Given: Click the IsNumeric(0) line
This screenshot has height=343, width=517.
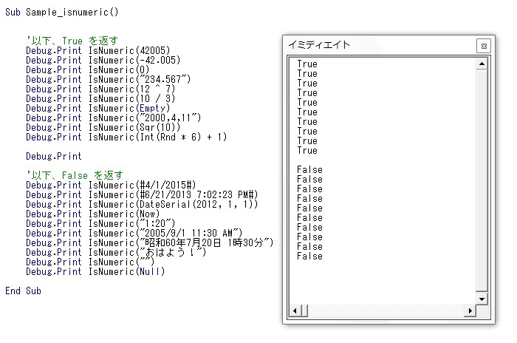Looking at the screenshot, I should click(88, 69).
